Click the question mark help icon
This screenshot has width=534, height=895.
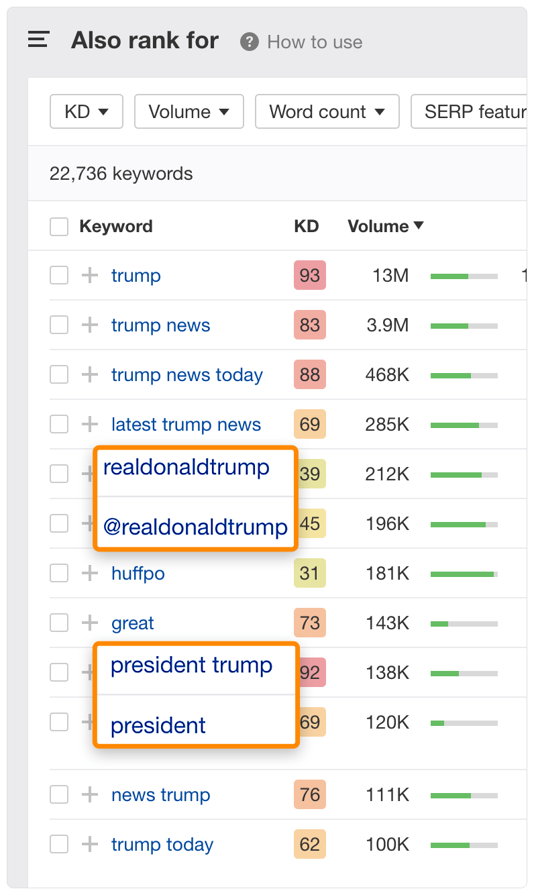click(250, 42)
